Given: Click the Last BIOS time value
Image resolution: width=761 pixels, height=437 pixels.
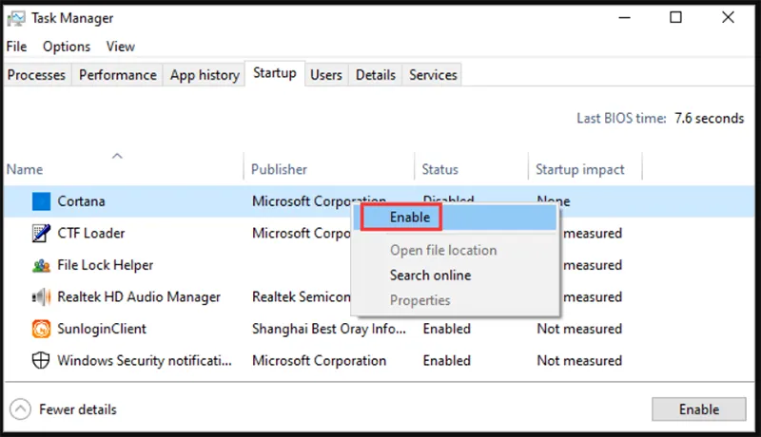Looking at the screenshot, I should point(709,118).
